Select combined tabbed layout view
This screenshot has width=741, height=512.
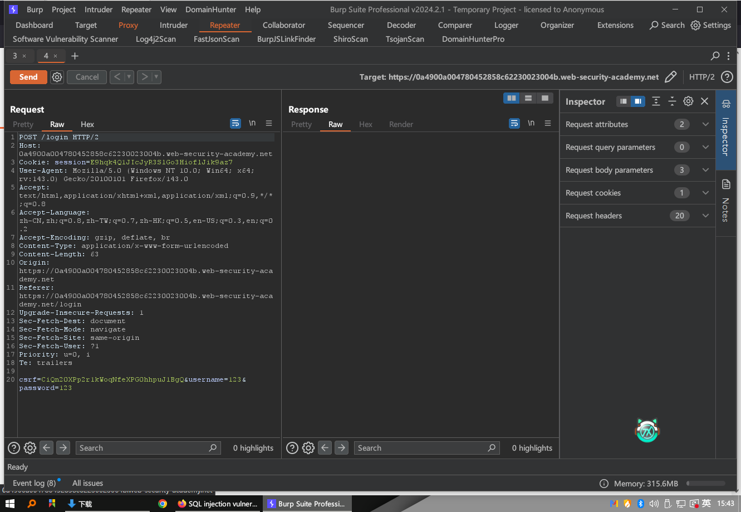545,98
